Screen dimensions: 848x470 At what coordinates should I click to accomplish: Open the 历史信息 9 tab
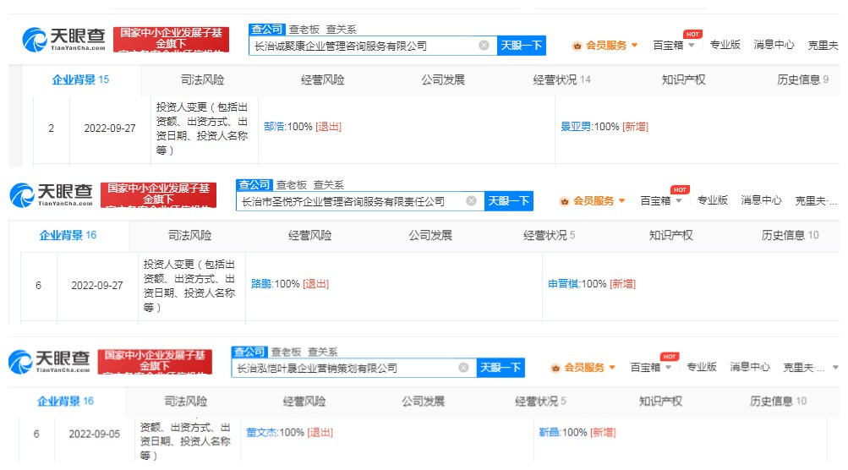[x=802, y=80]
